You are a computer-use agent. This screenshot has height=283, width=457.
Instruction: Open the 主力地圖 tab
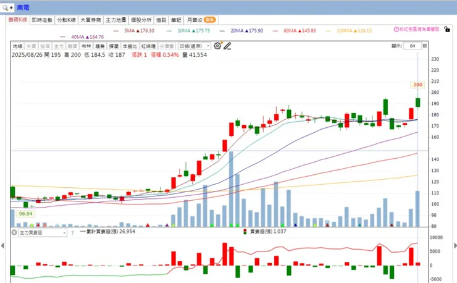[x=115, y=20]
